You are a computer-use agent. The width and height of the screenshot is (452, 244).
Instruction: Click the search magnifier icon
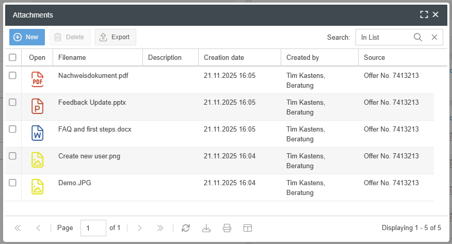click(418, 37)
